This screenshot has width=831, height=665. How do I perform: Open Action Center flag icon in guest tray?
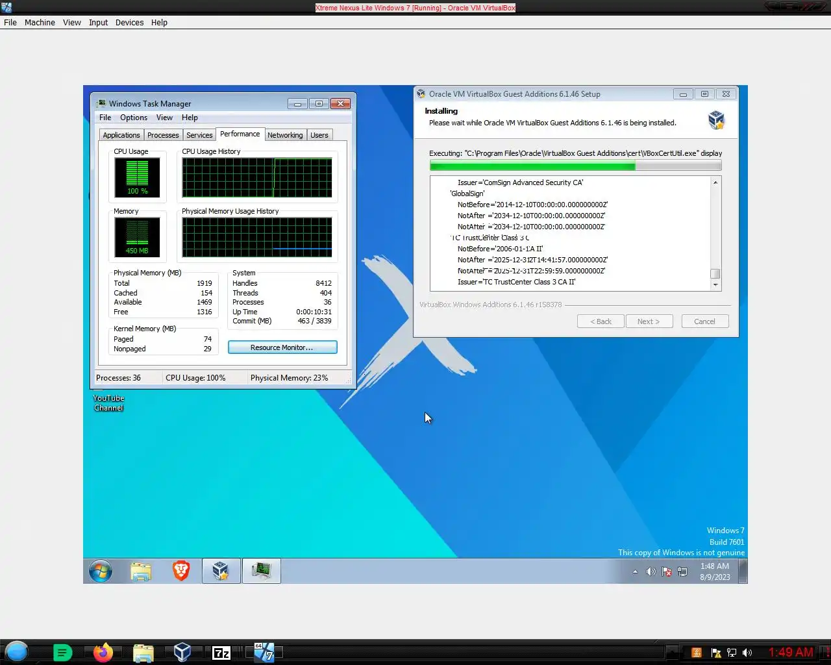pos(667,571)
